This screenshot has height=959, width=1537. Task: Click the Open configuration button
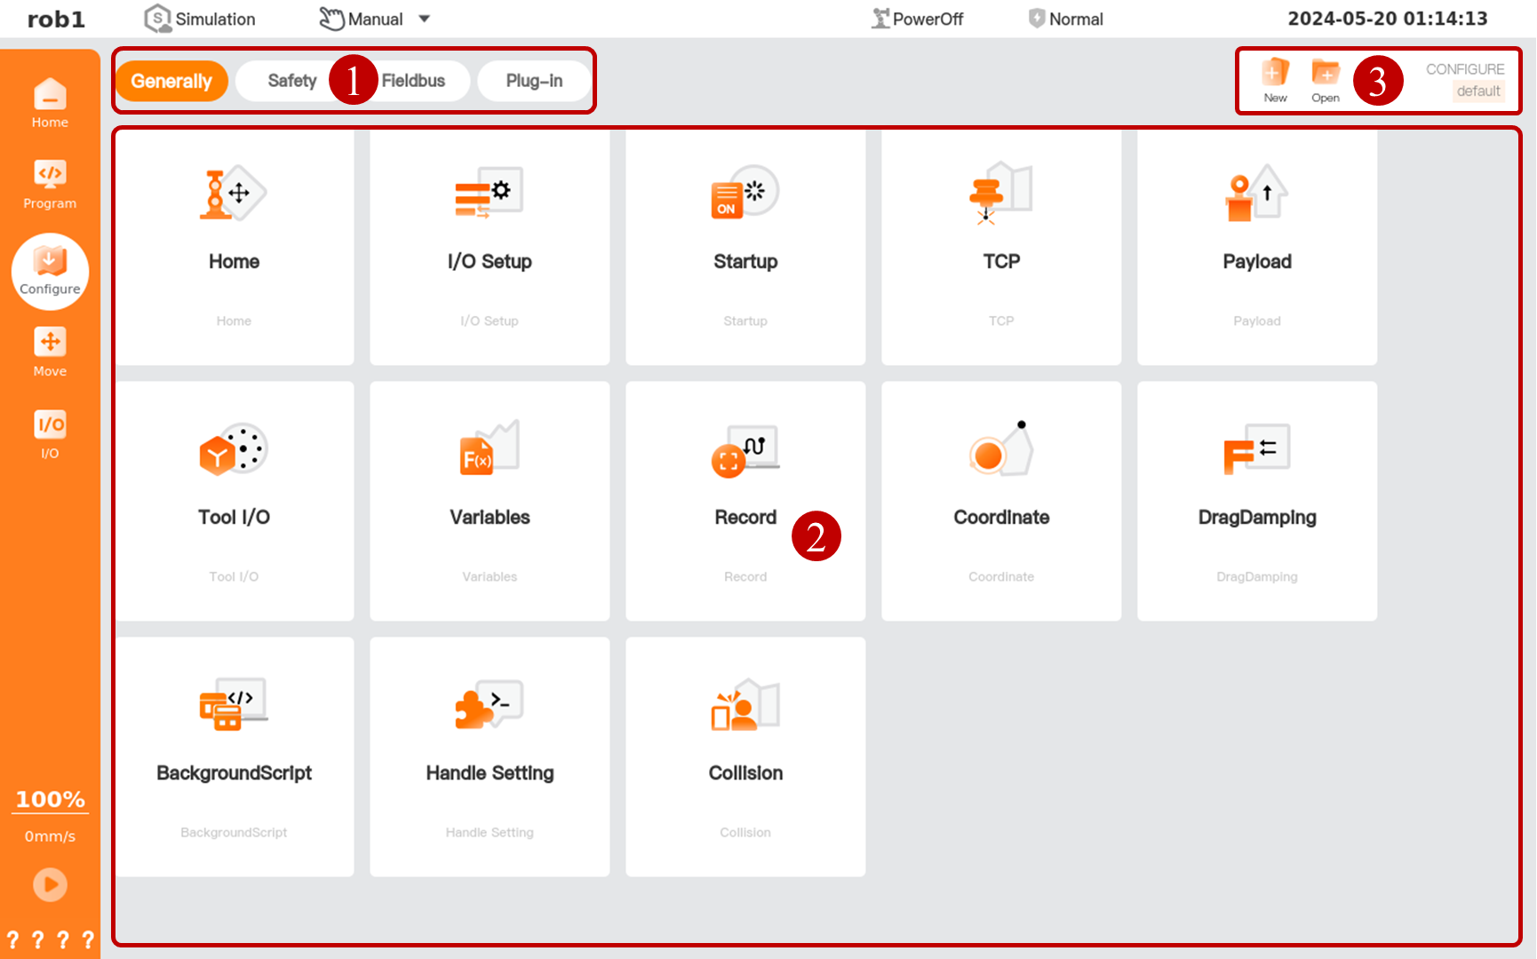(1326, 80)
